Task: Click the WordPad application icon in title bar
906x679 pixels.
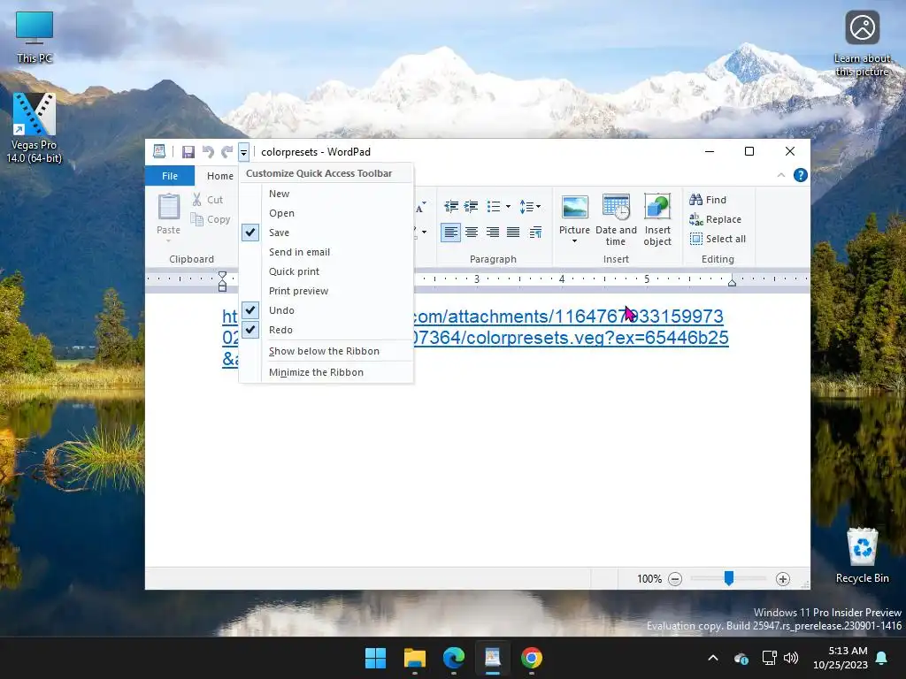Action: coord(159,151)
